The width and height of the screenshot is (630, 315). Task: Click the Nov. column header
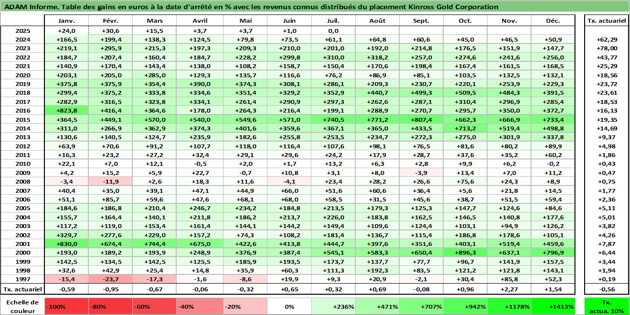pos(509,21)
